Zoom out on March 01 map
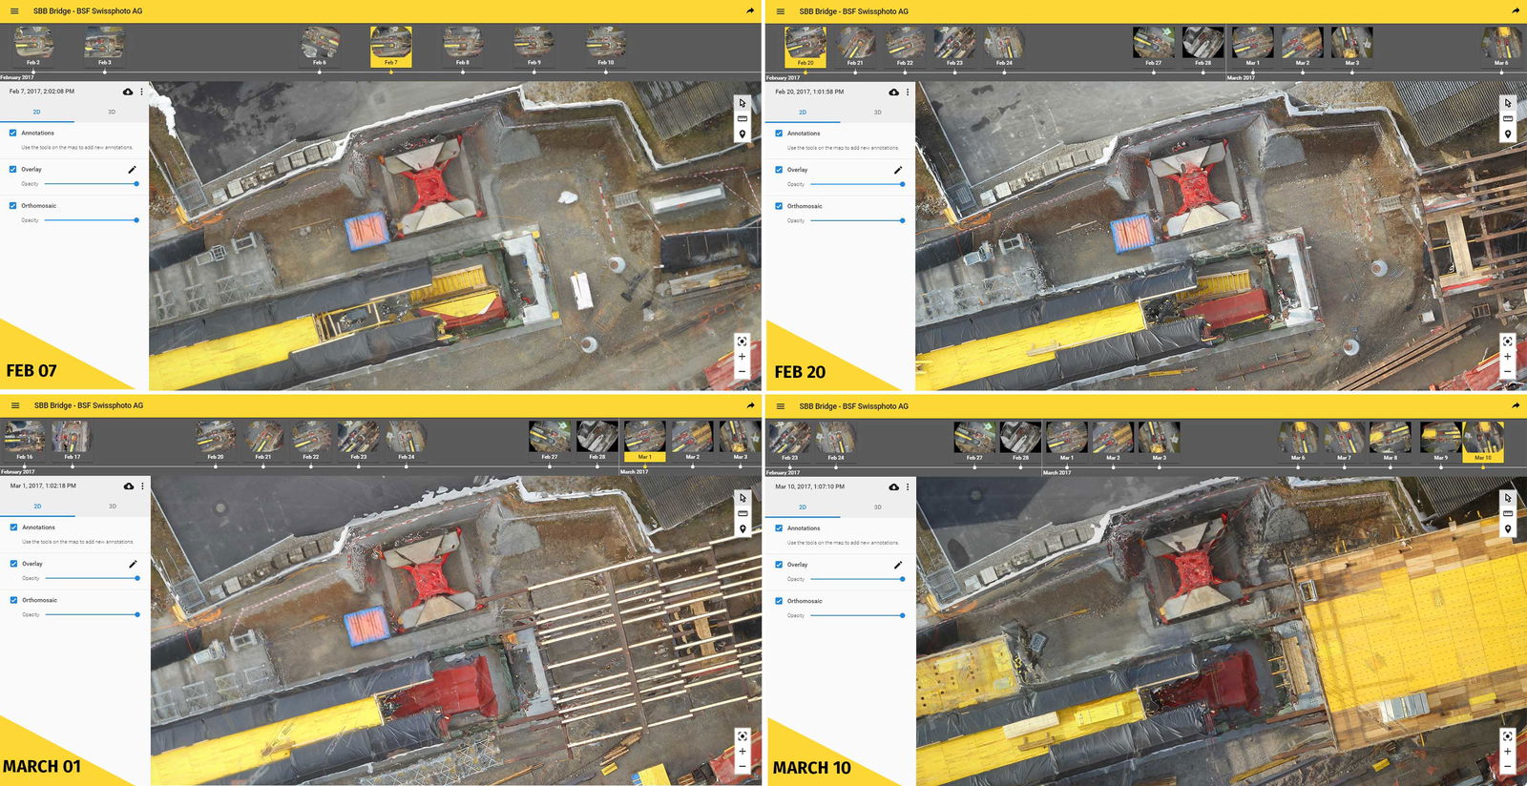The image size is (1527, 786). tap(742, 766)
